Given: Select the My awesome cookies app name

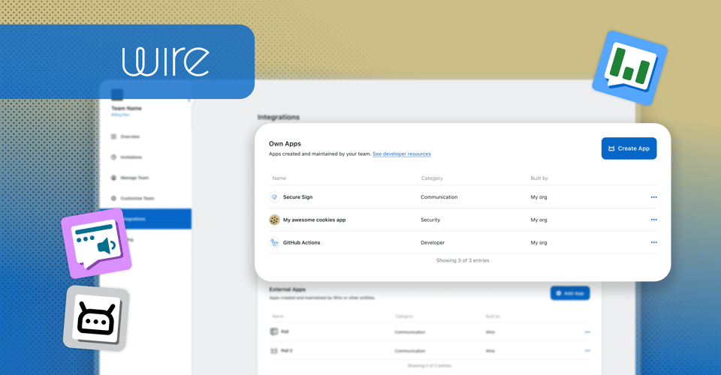Looking at the screenshot, I should pyautogui.click(x=314, y=220).
